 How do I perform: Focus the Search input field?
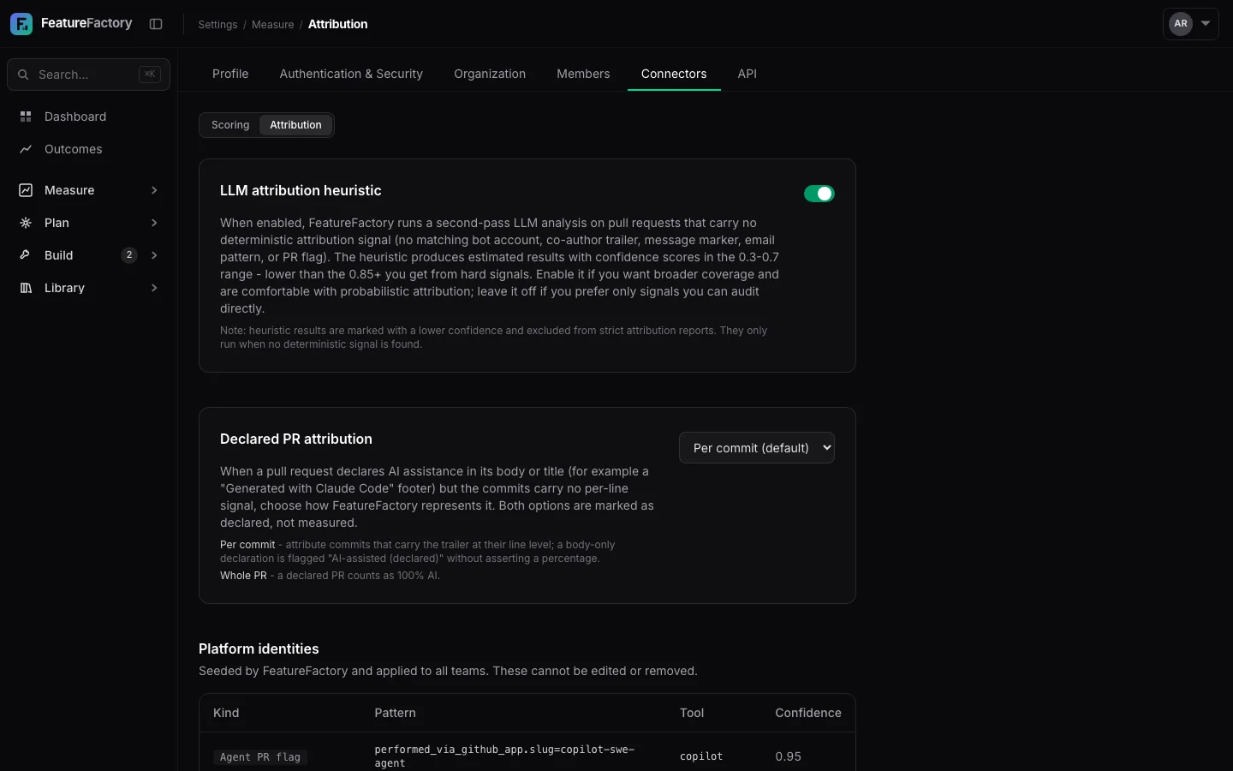88,75
